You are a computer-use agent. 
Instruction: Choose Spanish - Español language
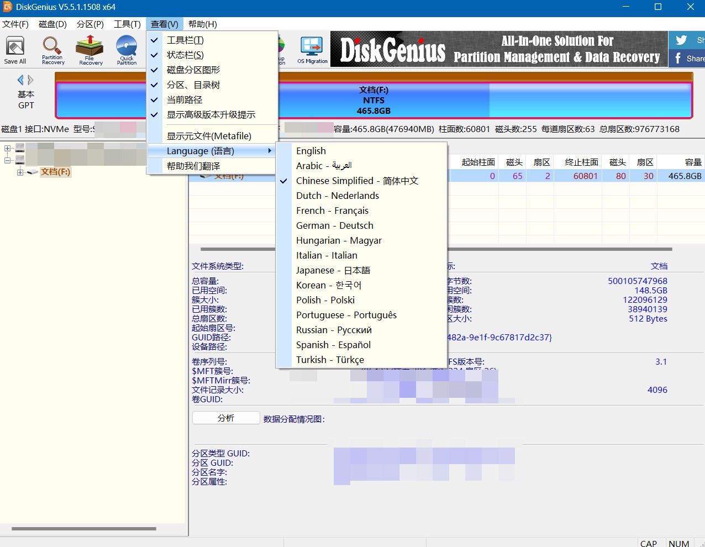pos(361,345)
